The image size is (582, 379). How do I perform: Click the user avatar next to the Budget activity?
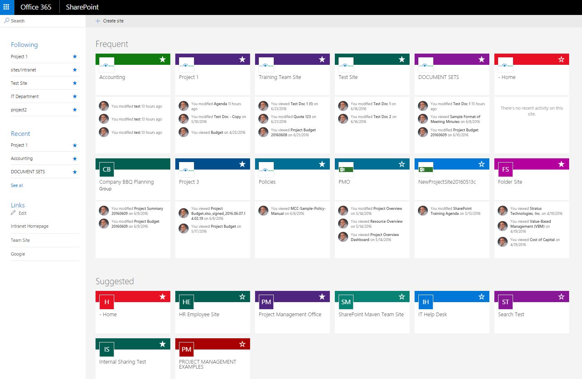(x=183, y=132)
